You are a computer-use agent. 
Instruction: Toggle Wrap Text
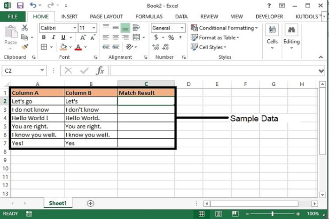(136, 27)
